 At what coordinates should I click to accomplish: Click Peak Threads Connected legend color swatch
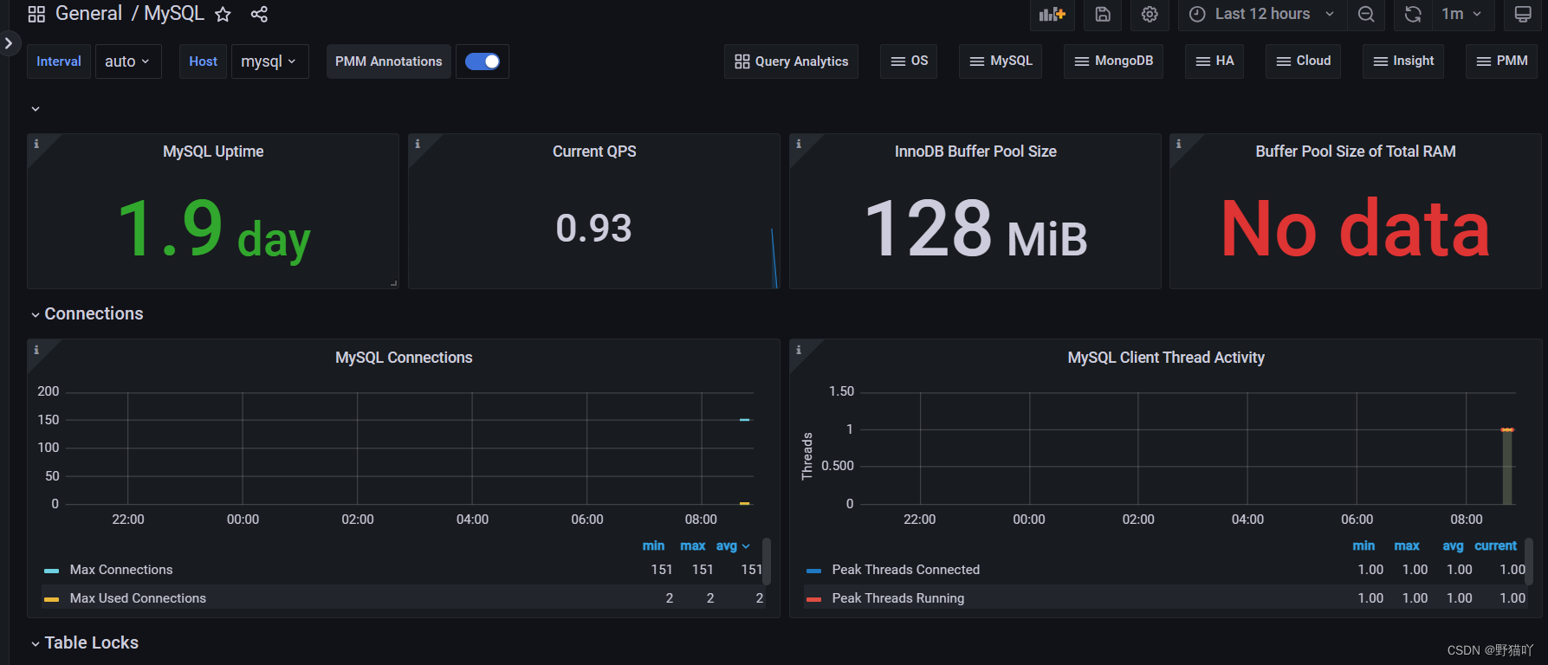813,571
